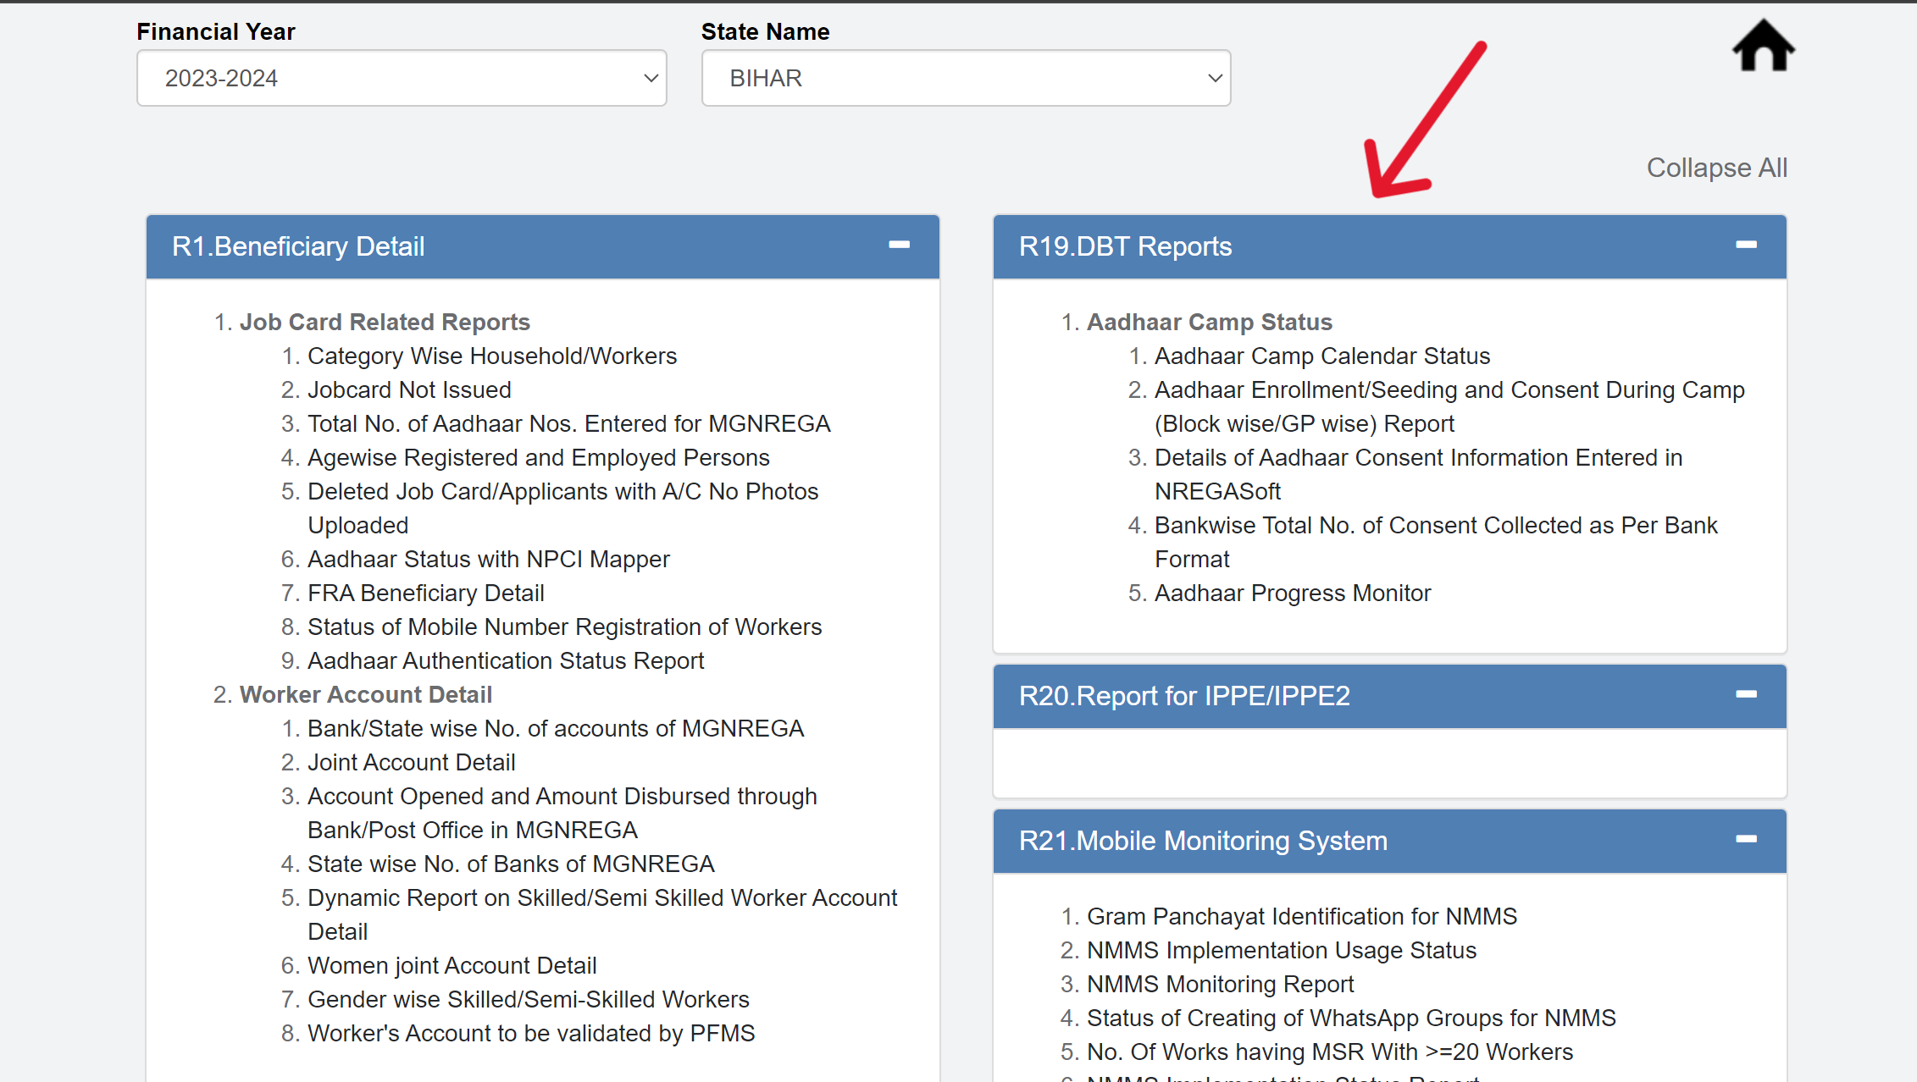Open the Aadhaar Progress Monitor report
The image size is (1917, 1082).
coord(1292,592)
